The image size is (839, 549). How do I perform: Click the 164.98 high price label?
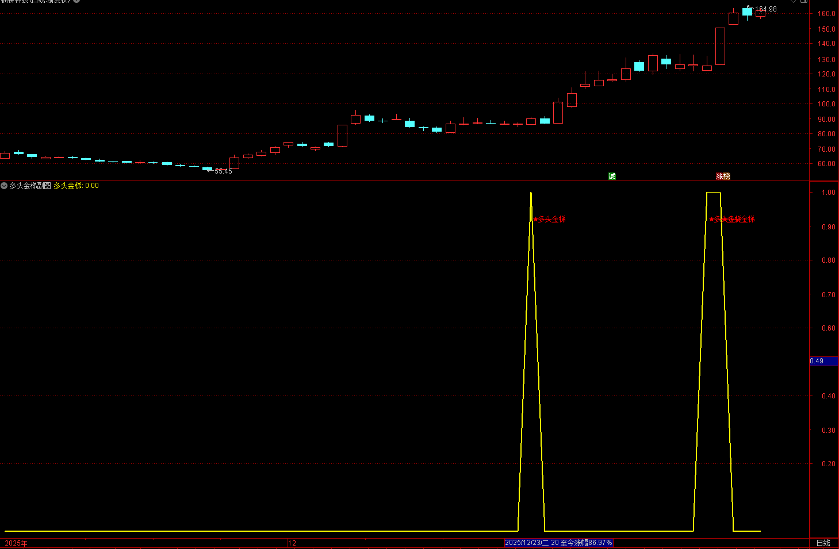(x=765, y=9)
